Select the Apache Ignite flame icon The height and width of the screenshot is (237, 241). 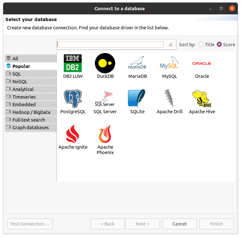point(73,134)
